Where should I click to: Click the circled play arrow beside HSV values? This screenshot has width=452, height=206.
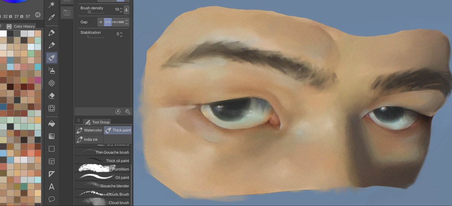[x=38, y=15]
